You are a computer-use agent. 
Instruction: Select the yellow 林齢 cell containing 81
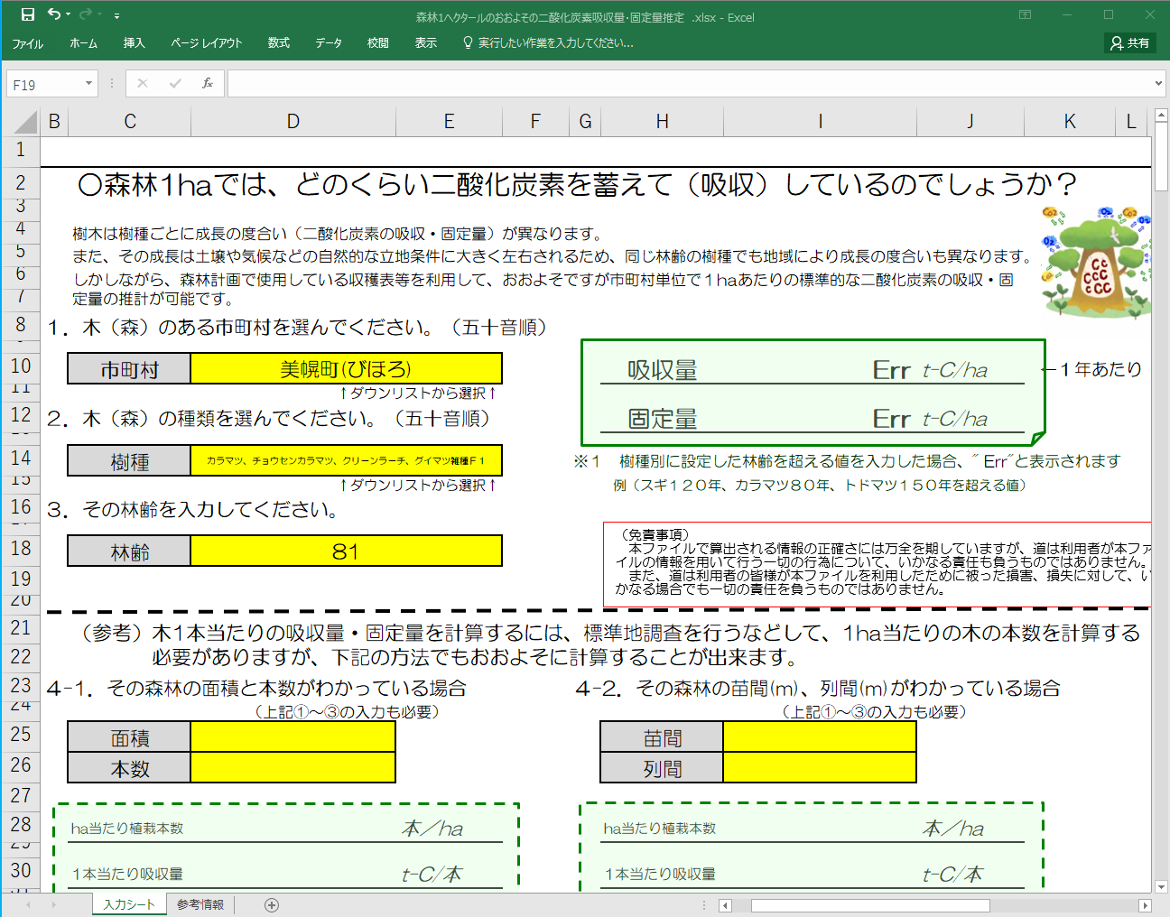point(346,550)
